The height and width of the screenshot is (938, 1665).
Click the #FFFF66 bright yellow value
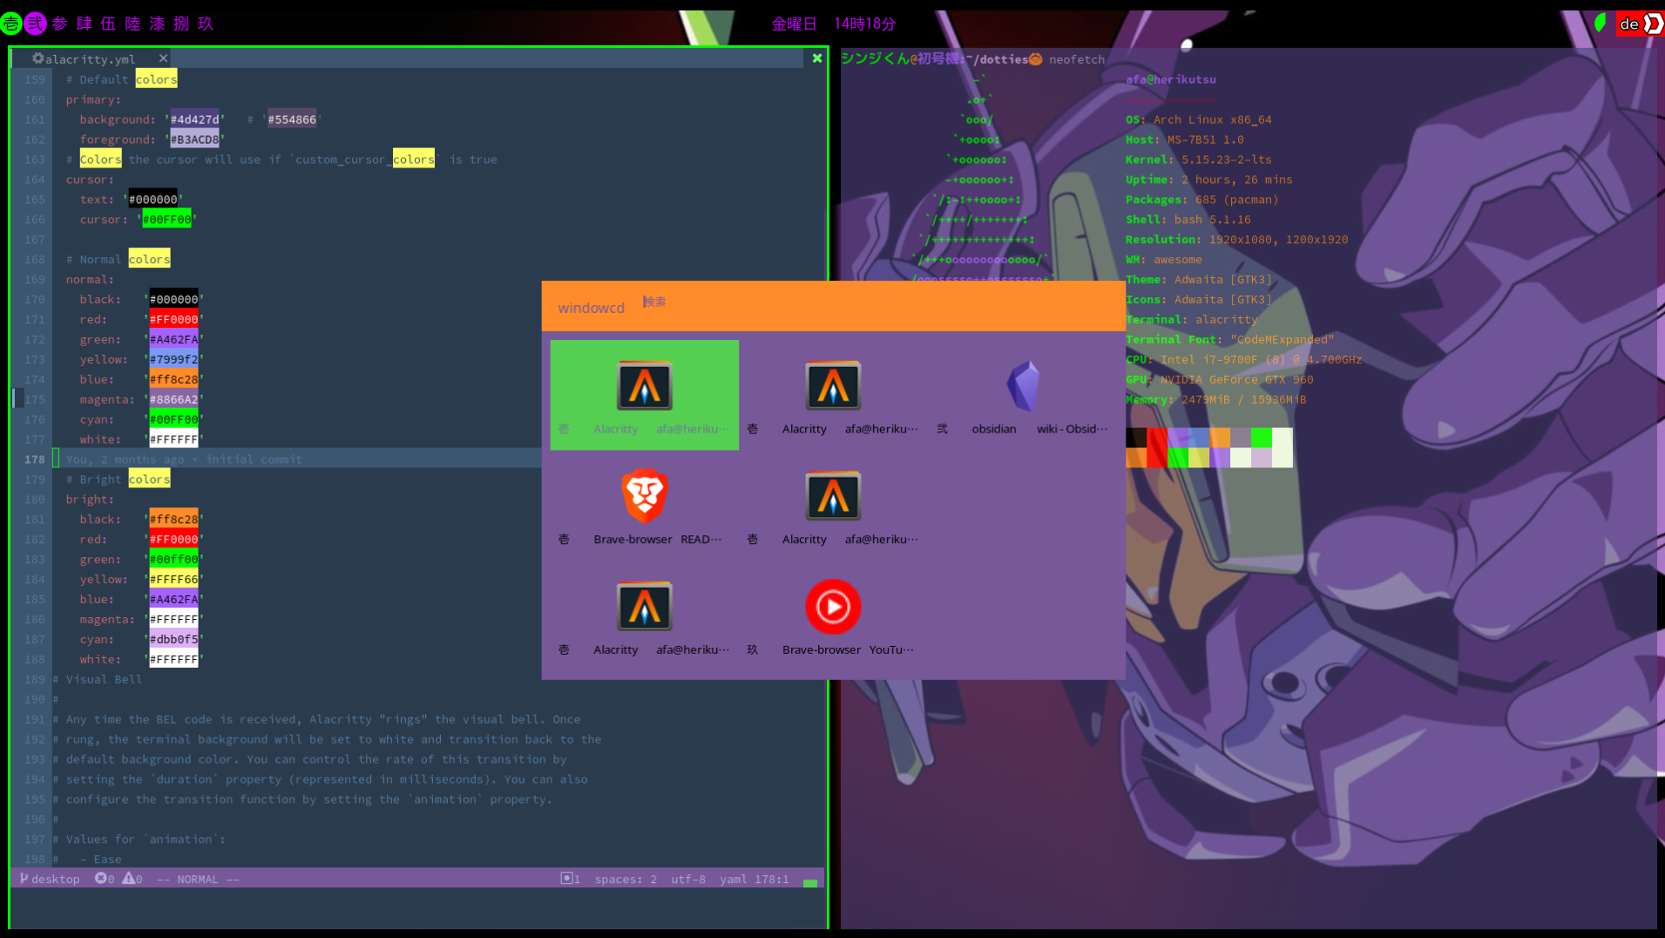click(x=173, y=579)
